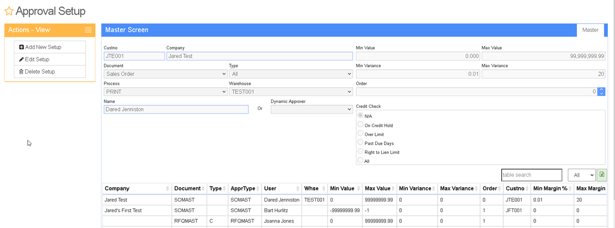Open the Dynamic Approver dropdown
This screenshot has width=615, height=228.
(311, 109)
